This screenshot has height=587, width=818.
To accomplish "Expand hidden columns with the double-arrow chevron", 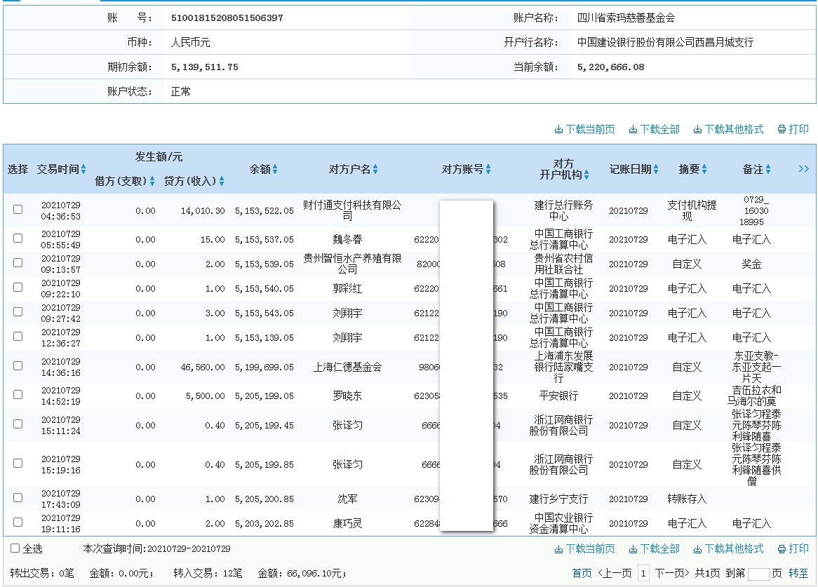I will point(803,168).
